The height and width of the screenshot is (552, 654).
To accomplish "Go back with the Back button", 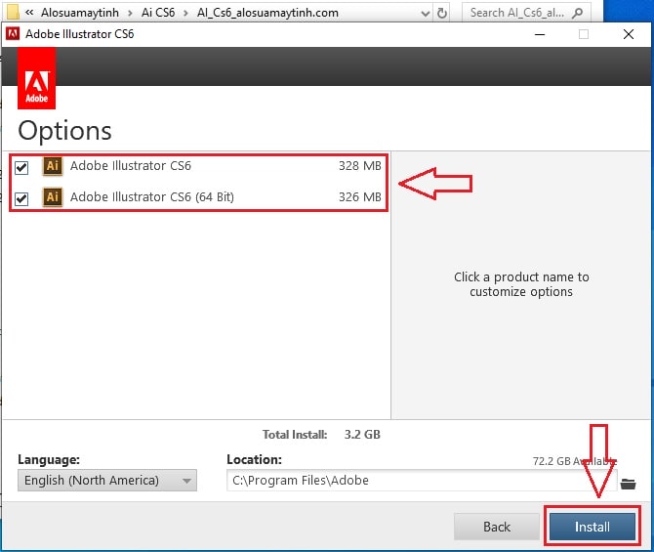I will (496, 527).
